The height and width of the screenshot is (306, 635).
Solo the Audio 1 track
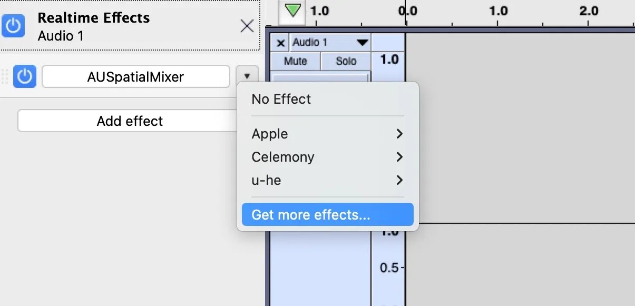346,61
